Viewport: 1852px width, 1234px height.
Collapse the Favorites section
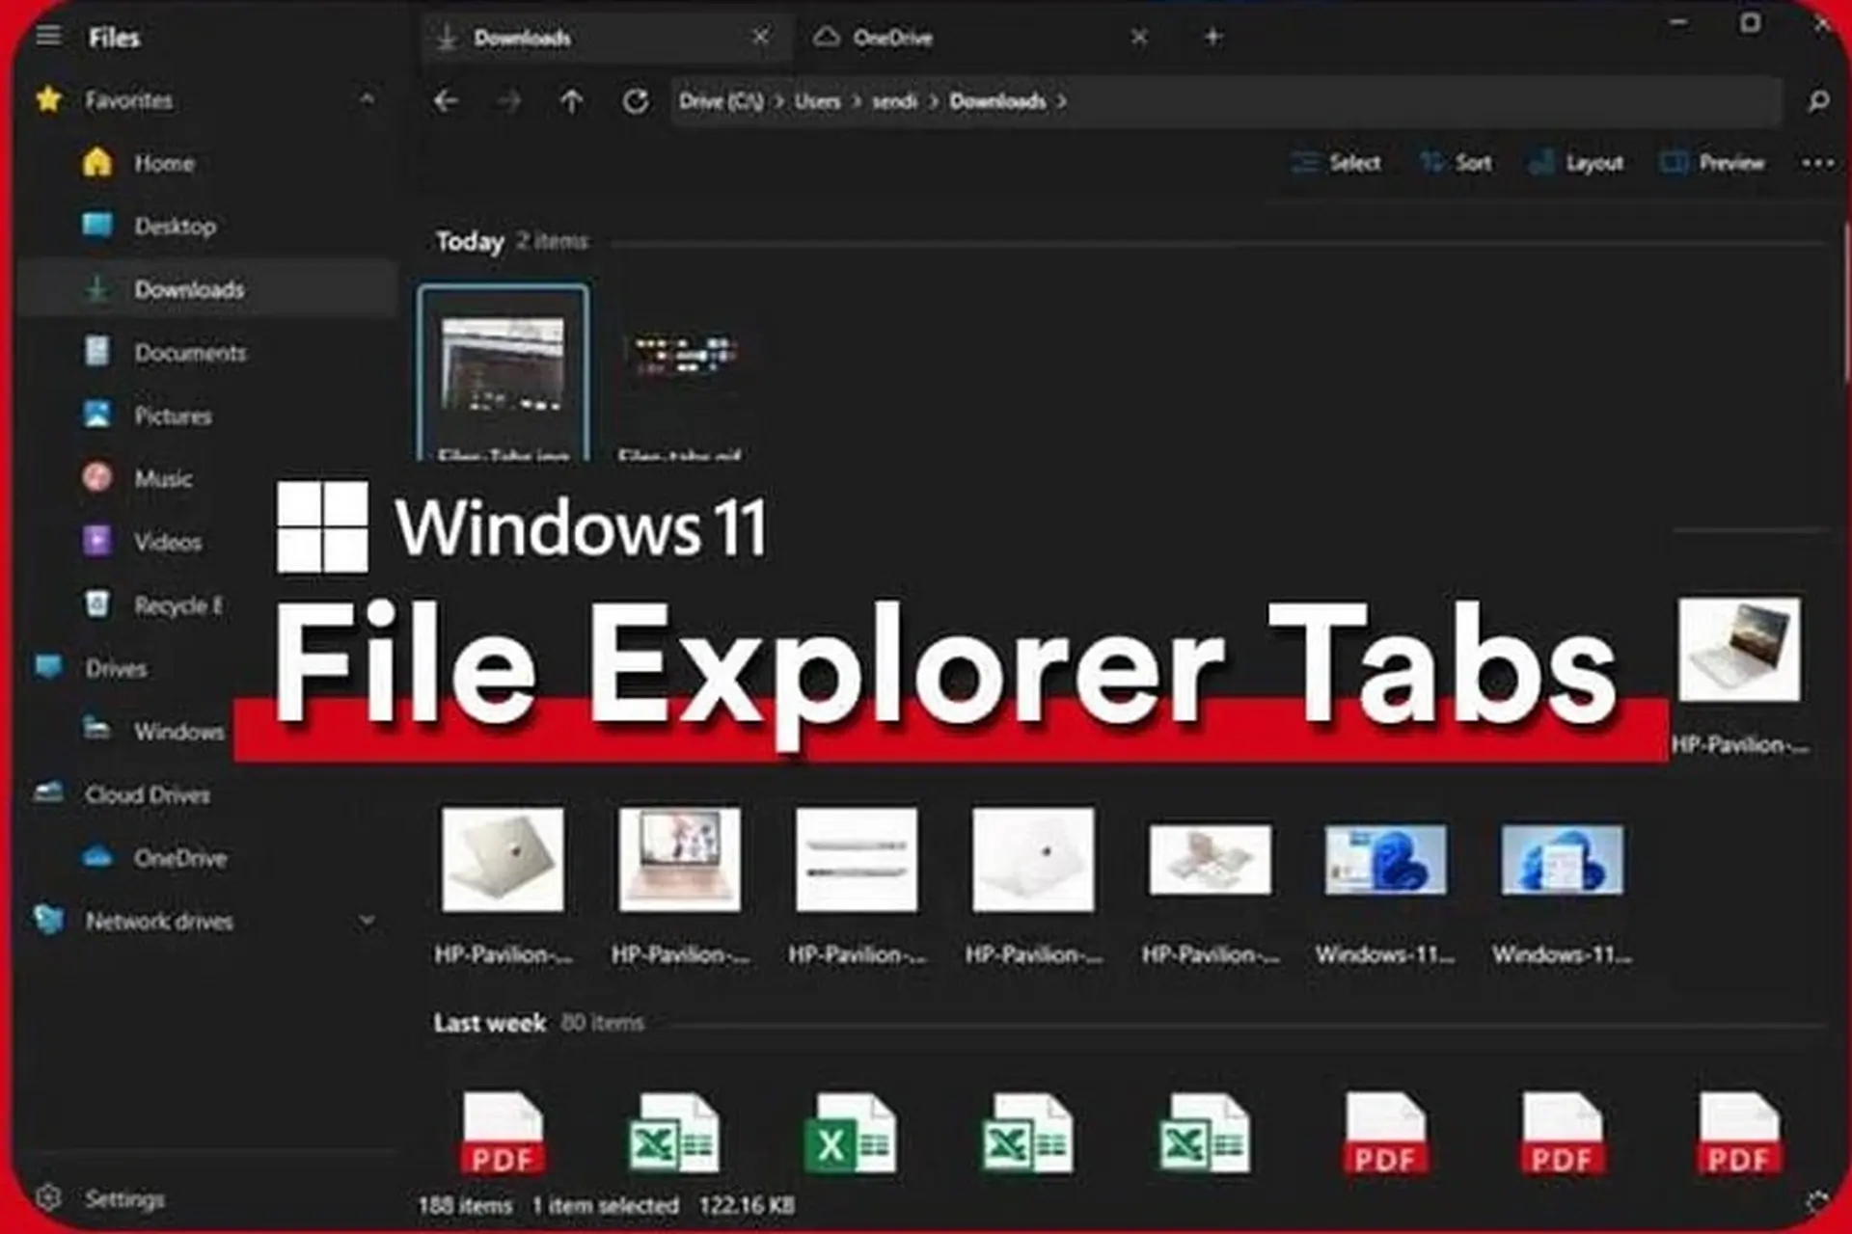point(367,99)
